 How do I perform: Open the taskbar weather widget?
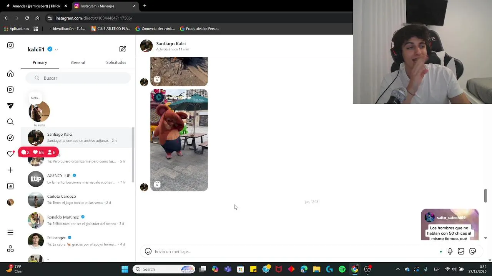pyautogui.click(x=14, y=269)
